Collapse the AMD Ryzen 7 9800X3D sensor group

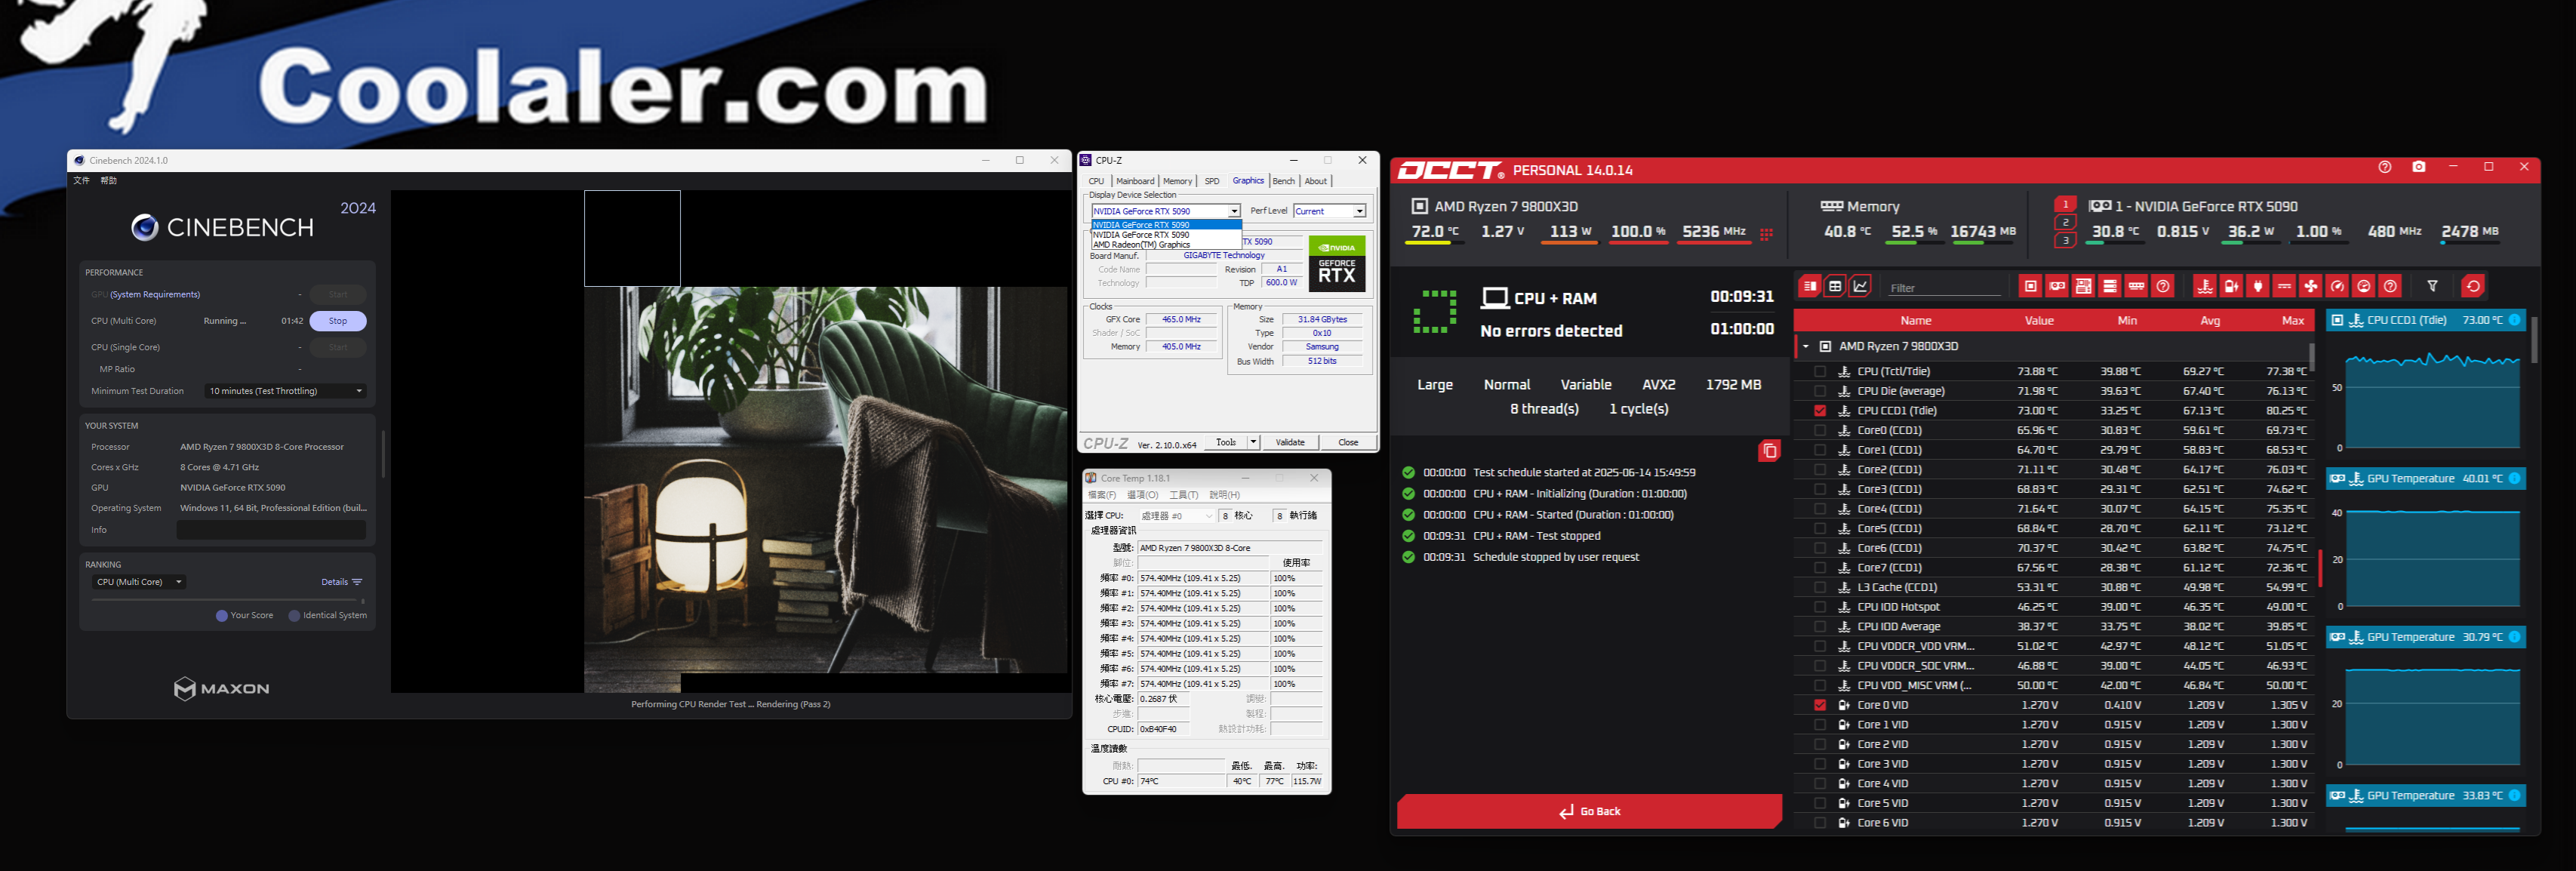(1805, 346)
